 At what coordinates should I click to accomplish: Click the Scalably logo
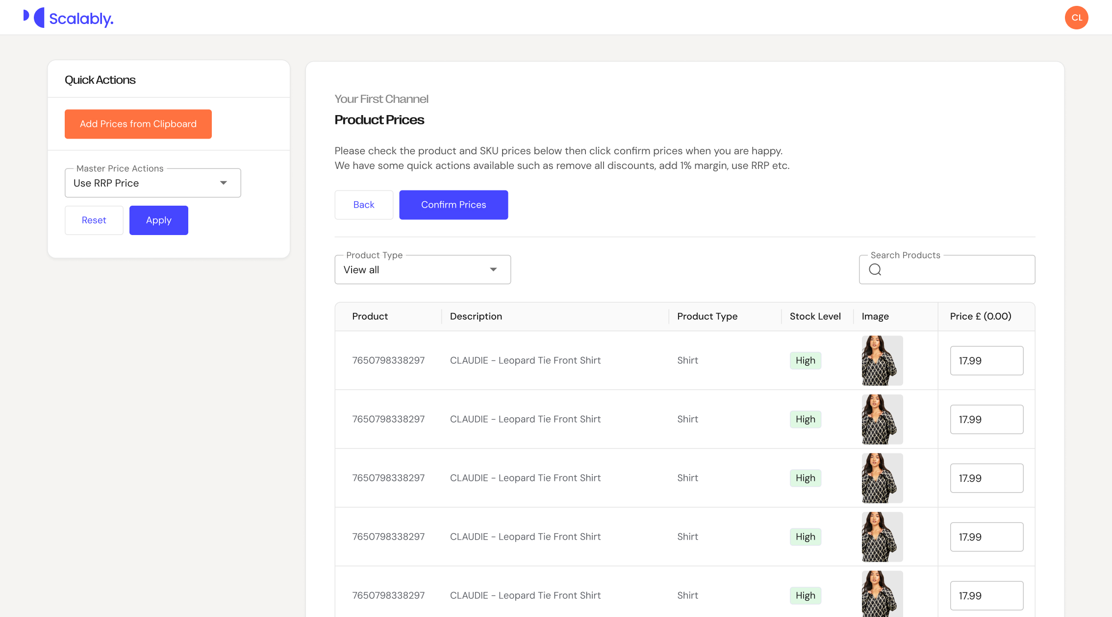tap(69, 18)
